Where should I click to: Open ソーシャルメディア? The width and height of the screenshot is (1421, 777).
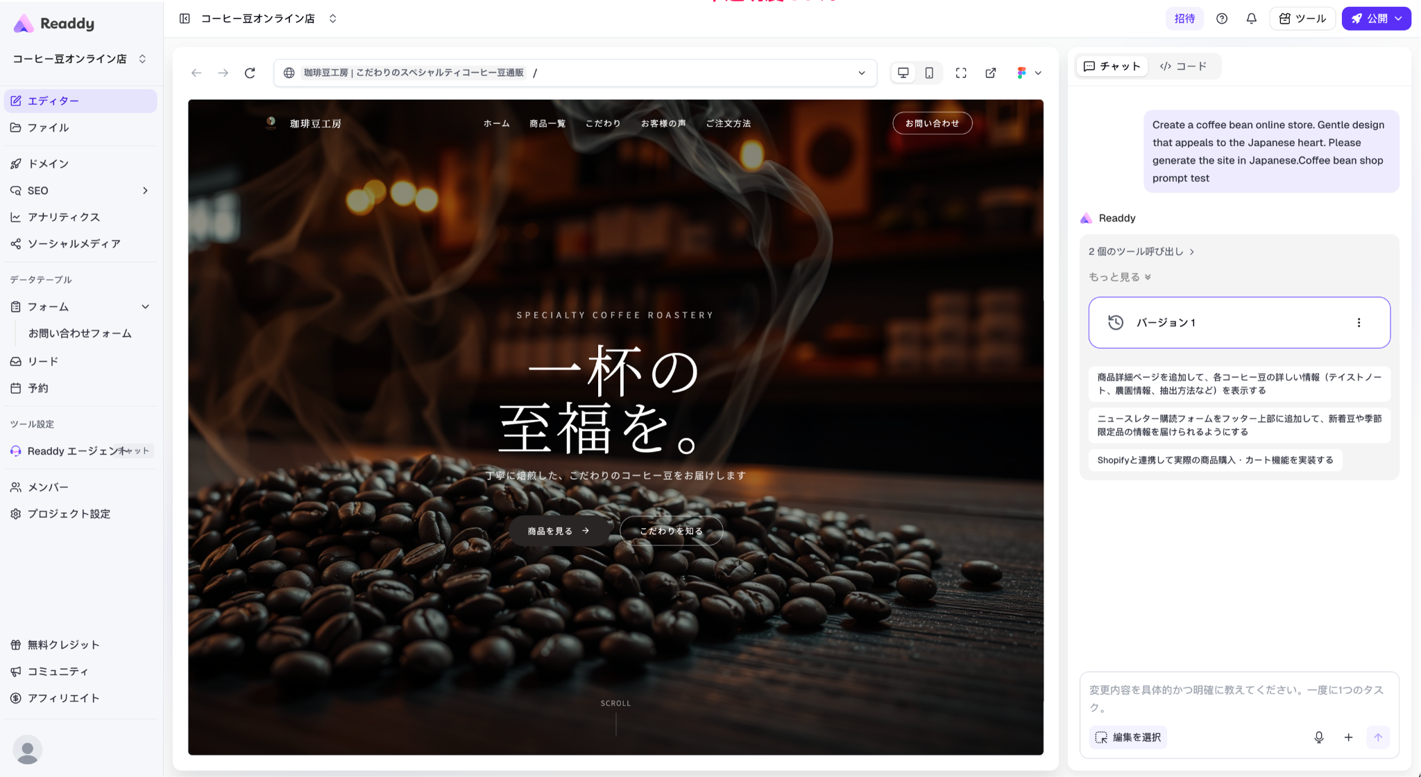[x=80, y=244]
